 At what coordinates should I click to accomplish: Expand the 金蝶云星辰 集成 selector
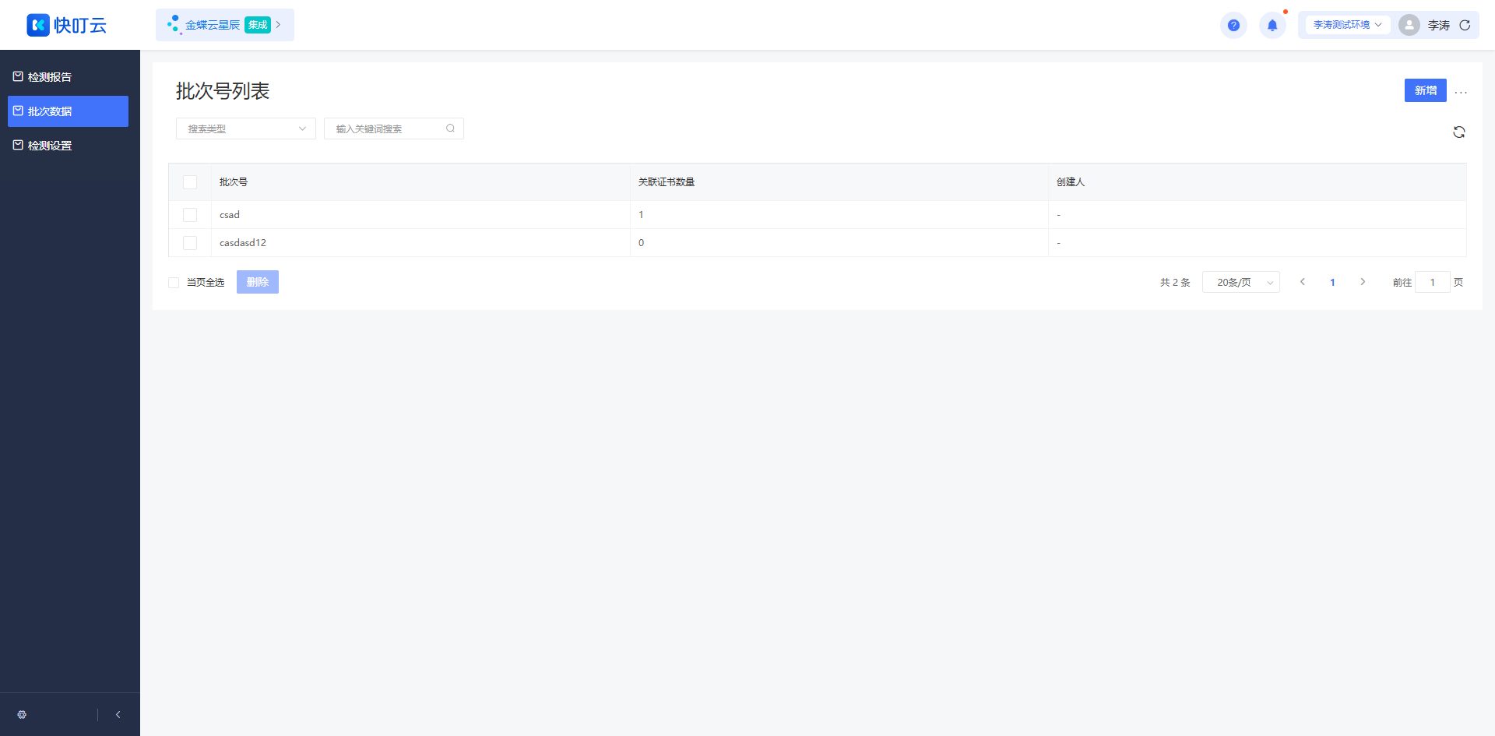click(225, 25)
